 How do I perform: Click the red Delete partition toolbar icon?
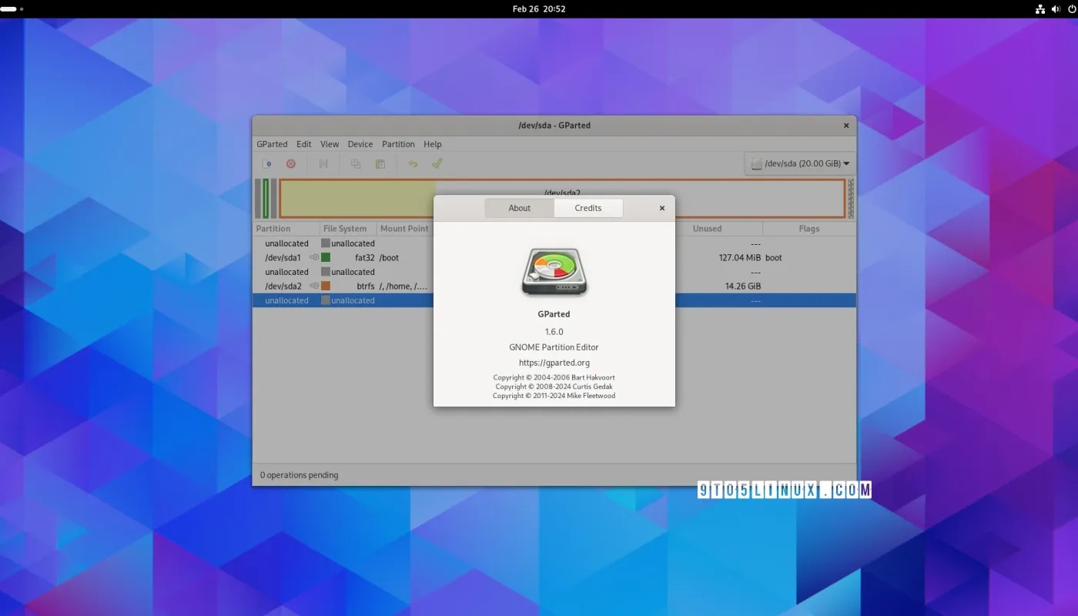(291, 164)
